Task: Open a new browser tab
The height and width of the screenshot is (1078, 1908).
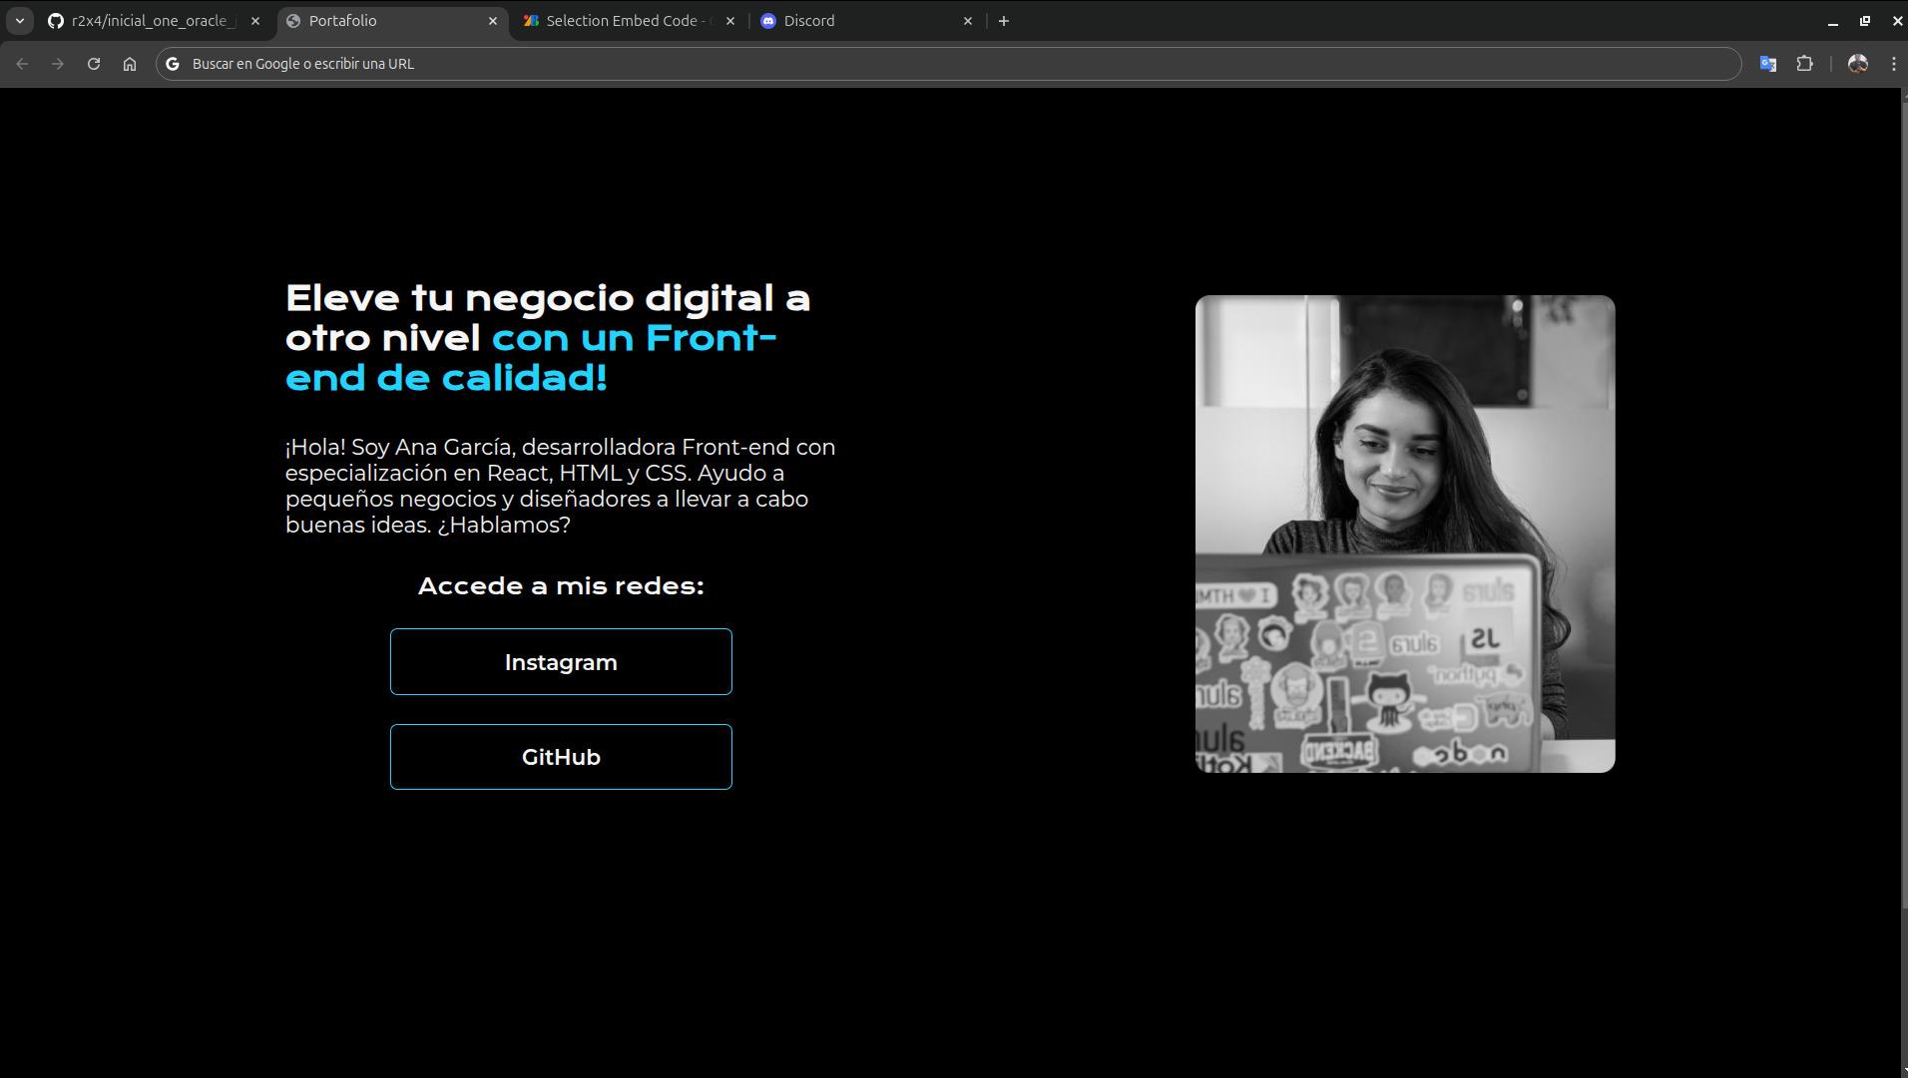Action: (x=1003, y=21)
